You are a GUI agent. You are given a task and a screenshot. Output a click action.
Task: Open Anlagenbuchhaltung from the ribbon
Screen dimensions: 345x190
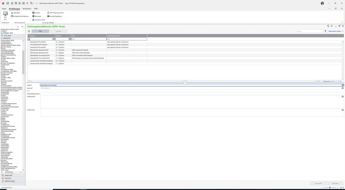click(x=20, y=16)
